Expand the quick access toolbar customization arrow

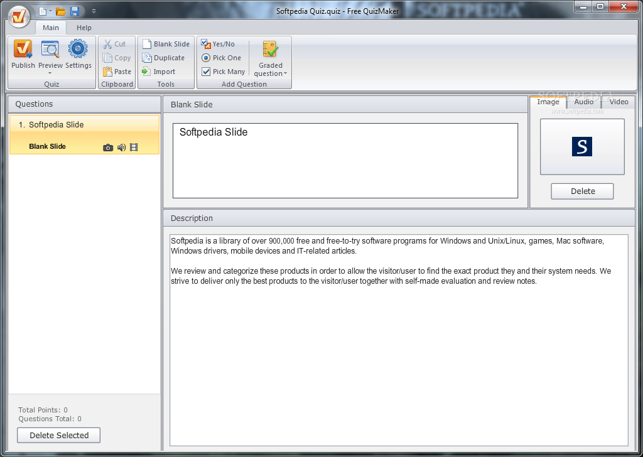(94, 11)
